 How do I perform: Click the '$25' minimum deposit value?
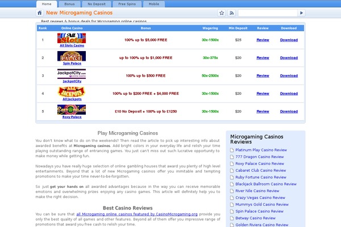click(238, 40)
